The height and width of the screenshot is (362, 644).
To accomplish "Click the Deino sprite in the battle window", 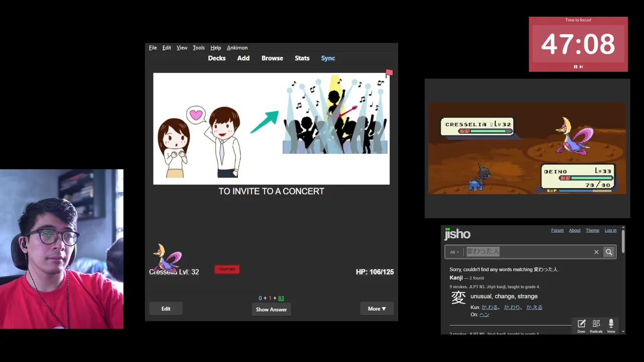I will click(479, 178).
